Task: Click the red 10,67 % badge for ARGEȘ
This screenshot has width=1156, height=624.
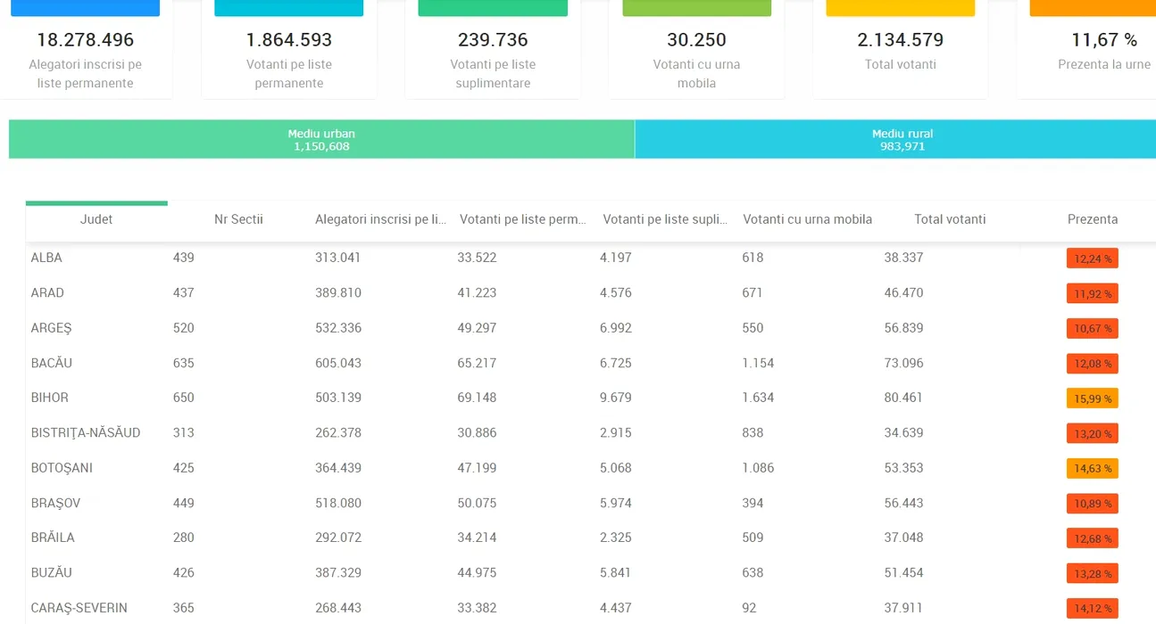Action: [x=1092, y=328]
